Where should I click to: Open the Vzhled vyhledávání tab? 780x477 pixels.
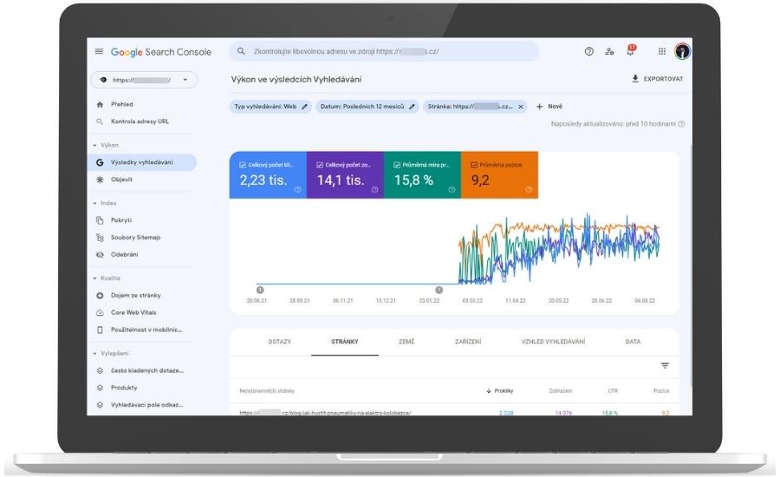tap(553, 342)
